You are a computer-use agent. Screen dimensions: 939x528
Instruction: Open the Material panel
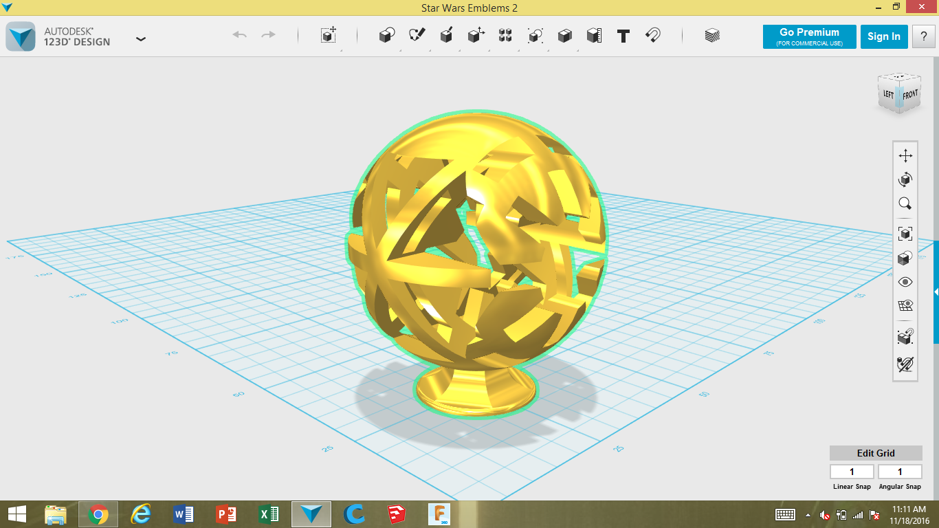(712, 36)
